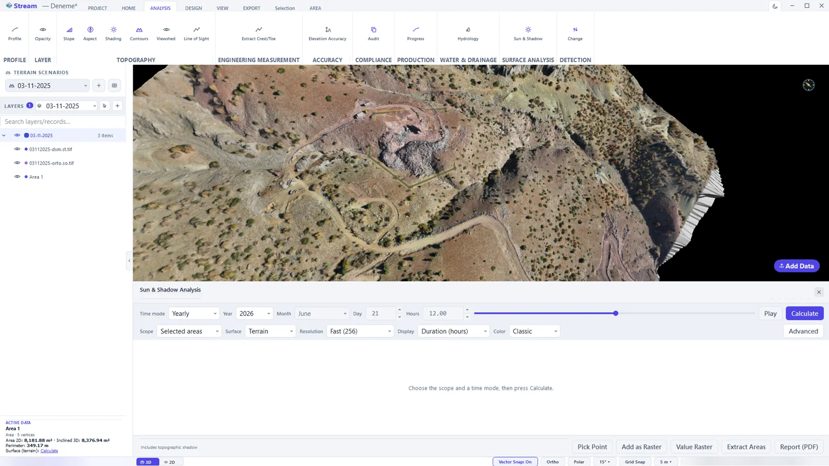The image size is (829, 466).
Task: Open the Aspect analysis tool
Action: pyautogui.click(x=90, y=34)
